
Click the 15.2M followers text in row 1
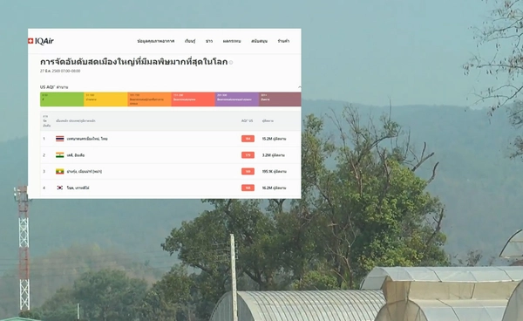[275, 139]
